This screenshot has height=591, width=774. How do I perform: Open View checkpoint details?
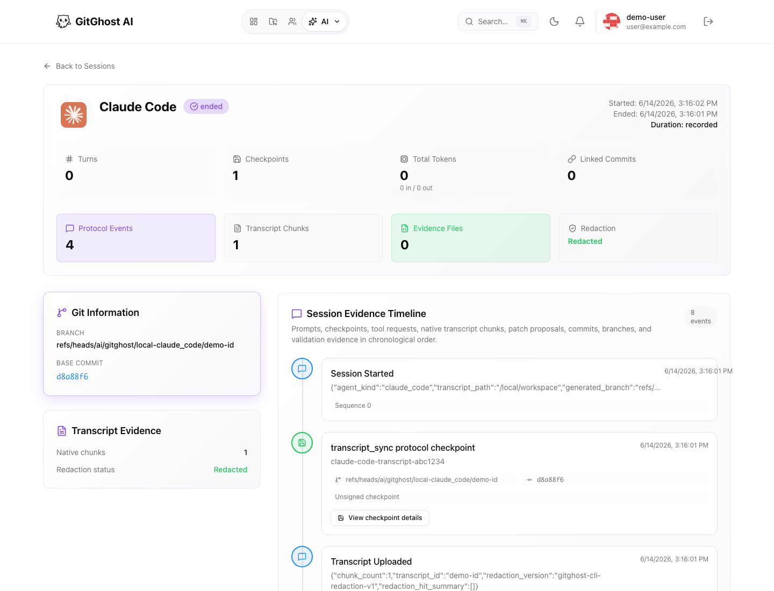(380, 518)
